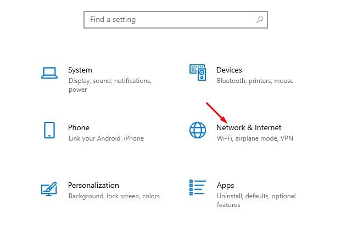Click 'Link your Android, iPhone' text
This screenshot has width=352, height=234.
coord(106,138)
